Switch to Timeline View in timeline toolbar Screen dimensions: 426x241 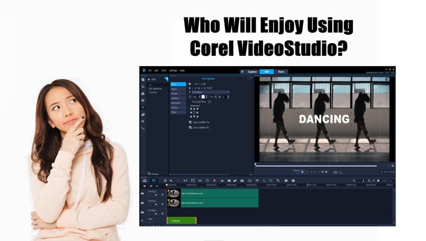coord(153,180)
